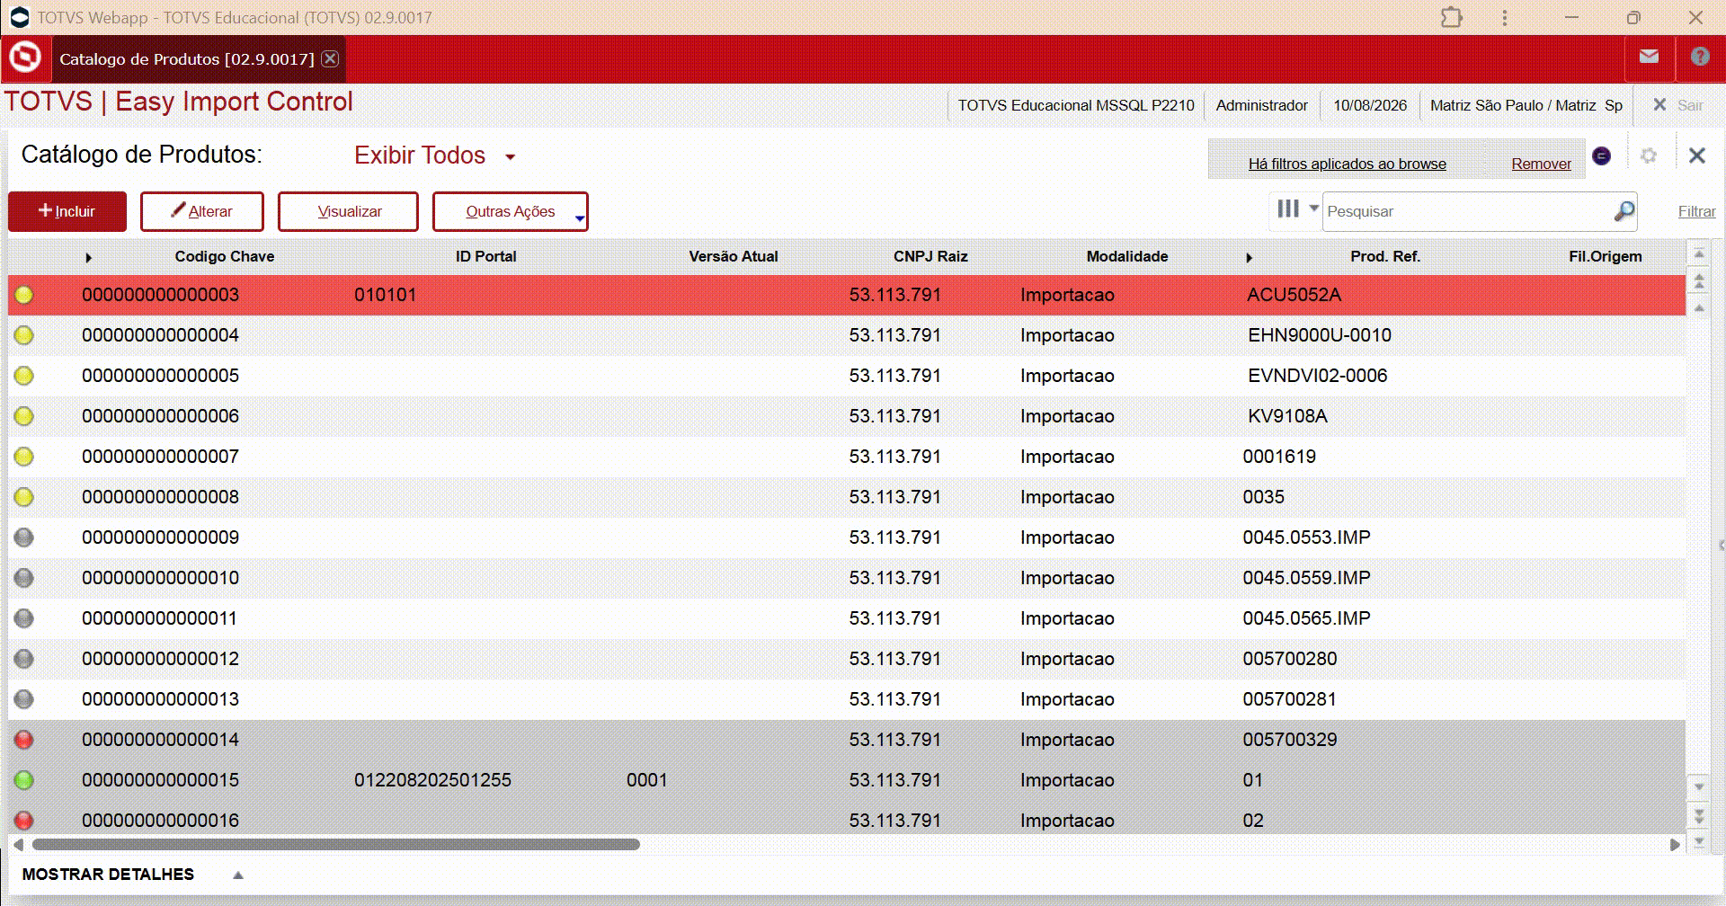
Task: Click the Visualizar button
Action: tap(348, 211)
